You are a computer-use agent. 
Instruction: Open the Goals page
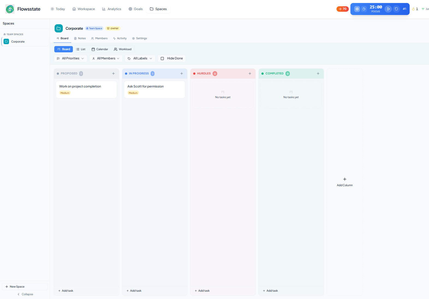click(136, 9)
